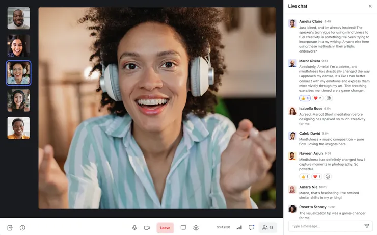The image size is (377, 235).
Task: Click the meeting timer 00:42:50
Action: point(223,227)
